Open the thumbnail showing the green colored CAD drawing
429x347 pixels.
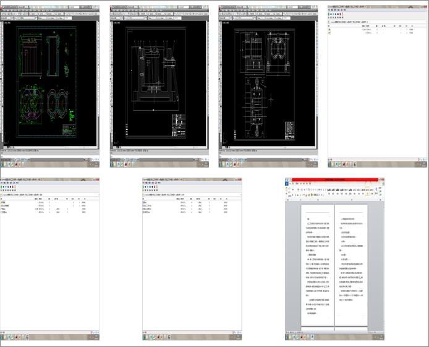50,87
